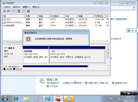138x102 pixels.
Task: Open the 计划任务 link
Action: click(x=54, y=86)
